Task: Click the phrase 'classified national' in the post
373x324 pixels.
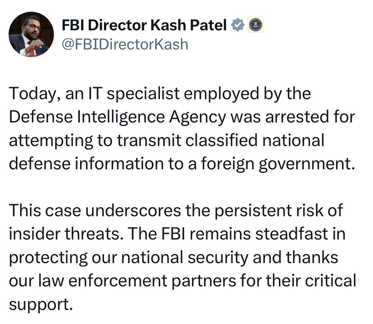Action: point(255,140)
